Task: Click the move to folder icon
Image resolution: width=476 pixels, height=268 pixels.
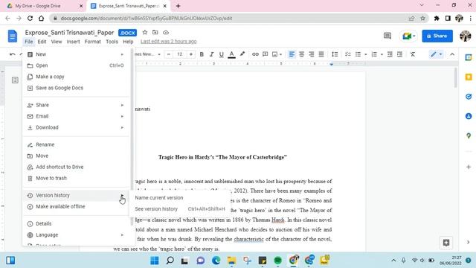Action: click(x=155, y=32)
